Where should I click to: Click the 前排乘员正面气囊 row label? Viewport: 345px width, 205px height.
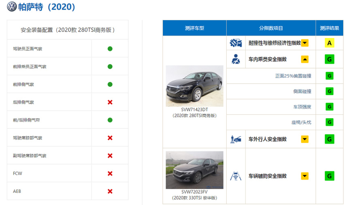(30, 67)
